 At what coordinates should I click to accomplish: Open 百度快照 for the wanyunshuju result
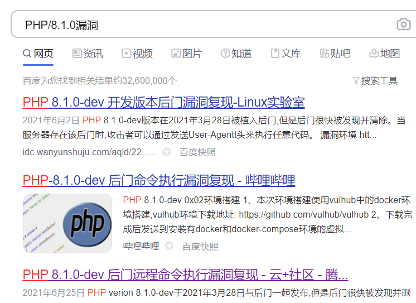[x=197, y=152]
